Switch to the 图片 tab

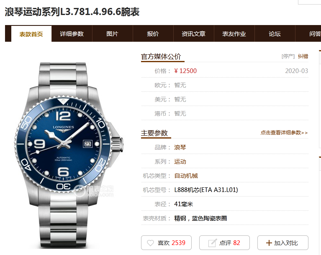click(x=113, y=34)
